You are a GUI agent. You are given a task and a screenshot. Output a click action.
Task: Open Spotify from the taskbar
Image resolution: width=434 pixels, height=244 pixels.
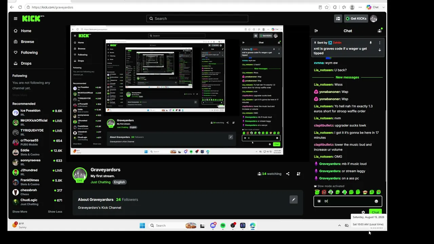223,225
